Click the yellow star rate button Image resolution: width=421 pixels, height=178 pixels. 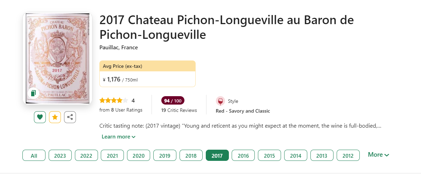coord(55,117)
